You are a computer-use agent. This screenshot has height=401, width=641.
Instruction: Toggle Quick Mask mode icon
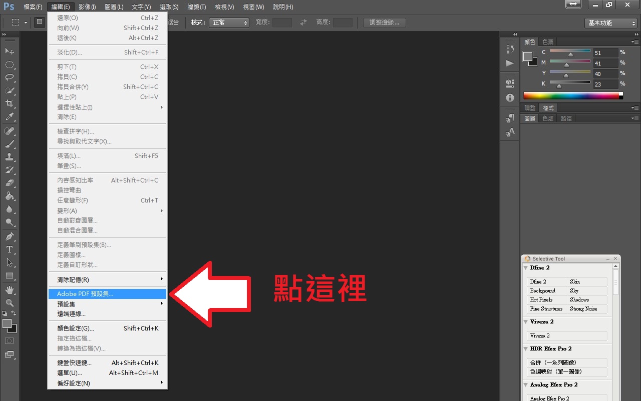pyautogui.click(x=10, y=340)
